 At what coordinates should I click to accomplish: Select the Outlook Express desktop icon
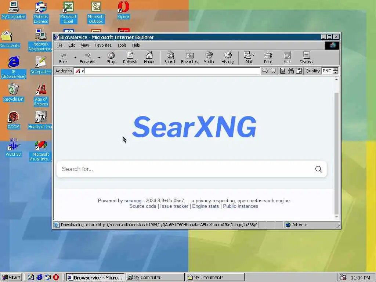coord(41,12)
